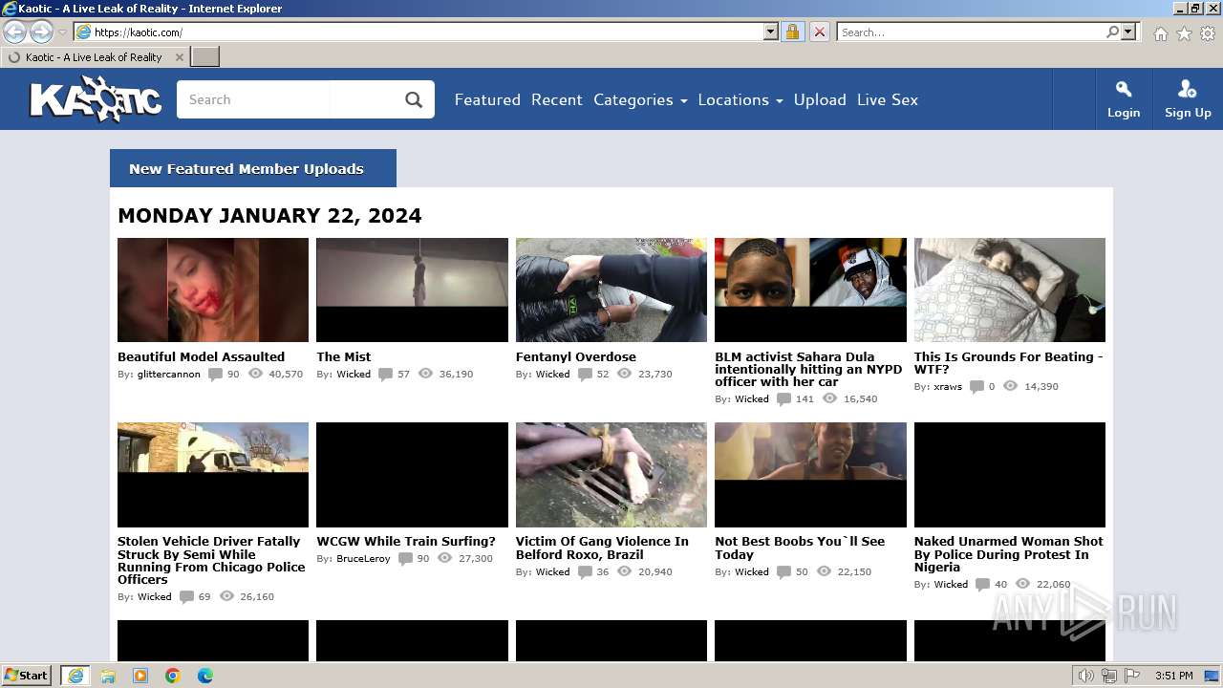Select the Kaotic - A Live Leak of Reality tab
Image resolution: width=1223 pixels, height=688 pixels.
pos(94,57)
